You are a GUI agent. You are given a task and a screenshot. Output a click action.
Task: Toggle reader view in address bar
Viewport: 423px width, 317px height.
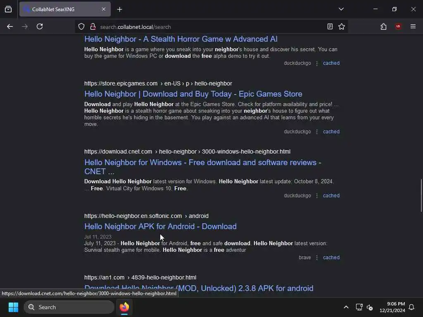(x=330, y=27)
